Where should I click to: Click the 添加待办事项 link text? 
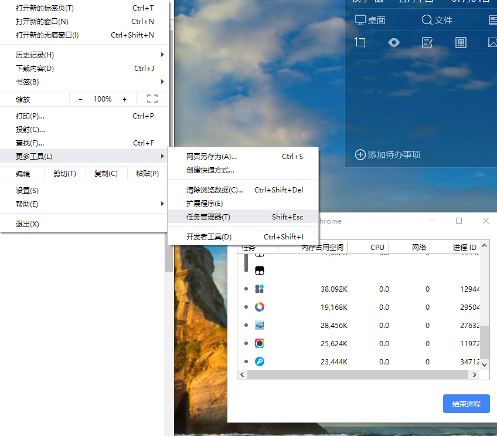point(394,154)
